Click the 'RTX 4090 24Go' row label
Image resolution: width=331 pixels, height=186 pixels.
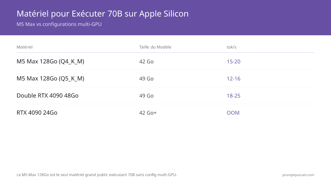(37, 113)
